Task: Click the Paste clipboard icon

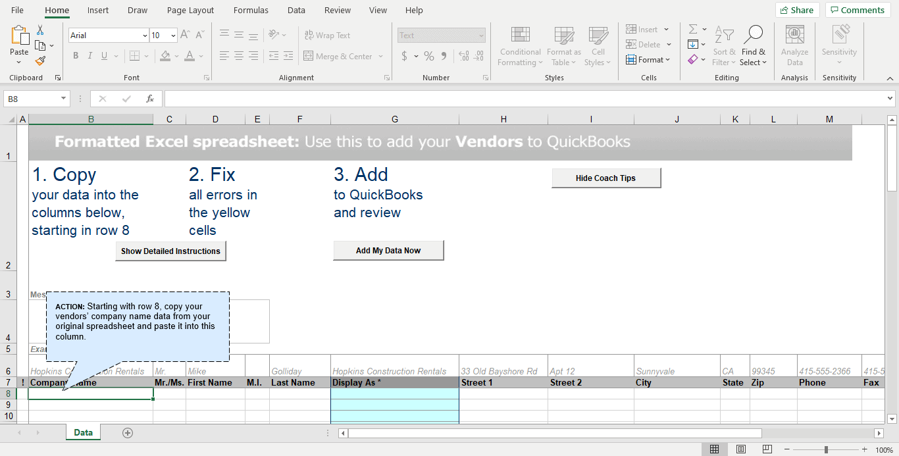Action: pyautogui.click(x=19, y=36)
